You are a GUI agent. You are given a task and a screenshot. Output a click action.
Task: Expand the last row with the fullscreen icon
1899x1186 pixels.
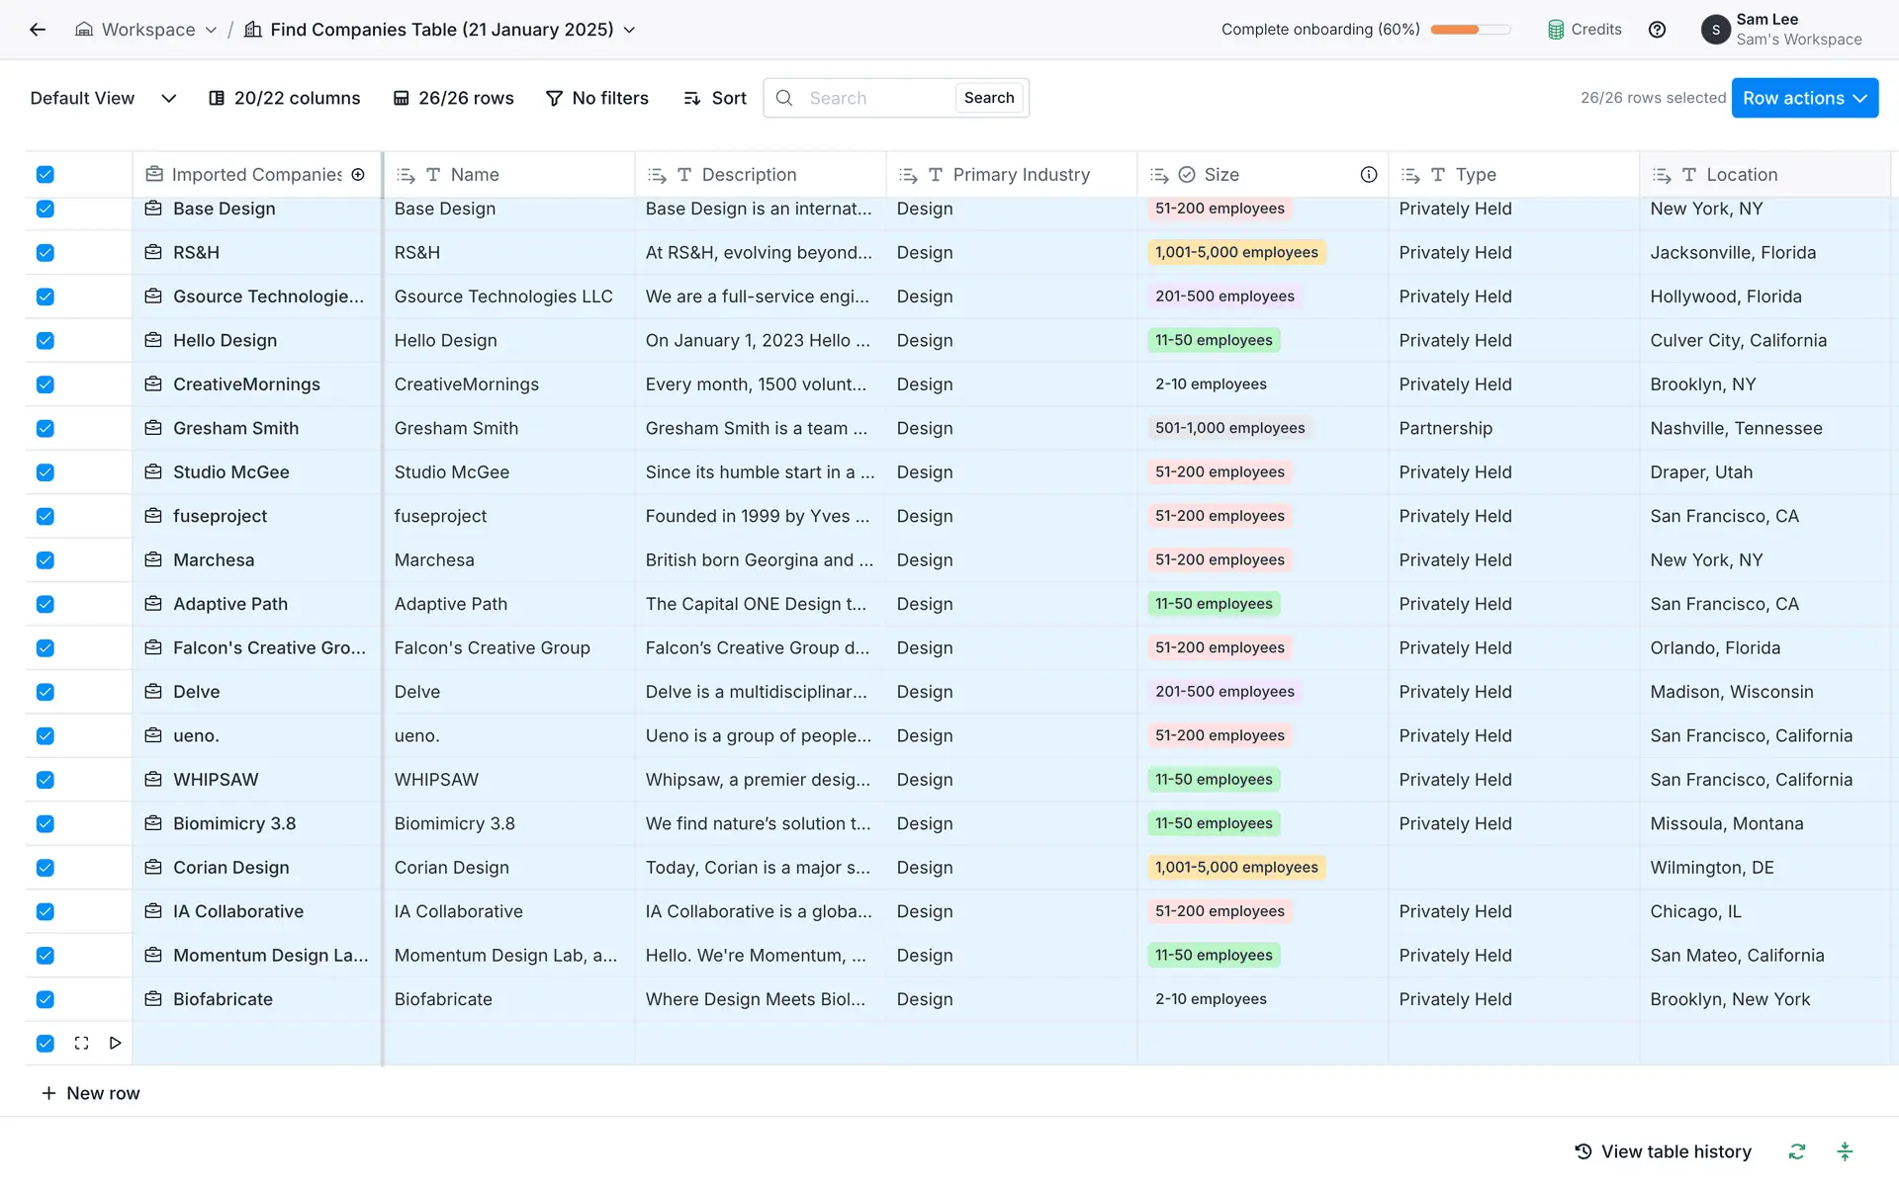(x=82, y=1043)
